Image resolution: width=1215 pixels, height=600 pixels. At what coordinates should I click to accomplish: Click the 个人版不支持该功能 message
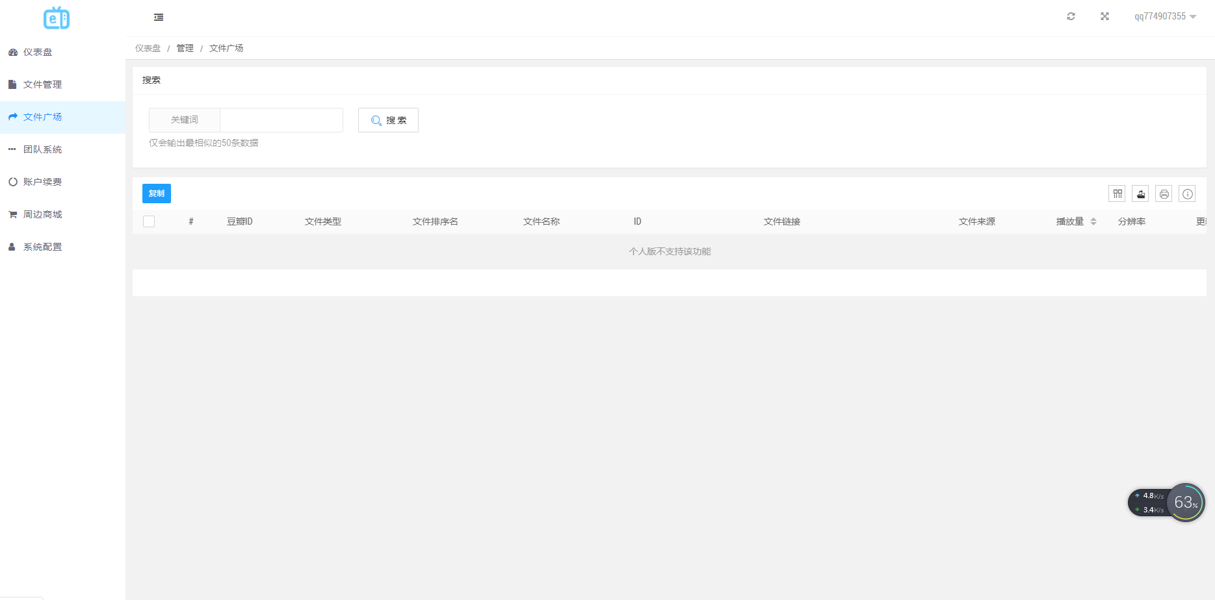click(x=670, y=251)
